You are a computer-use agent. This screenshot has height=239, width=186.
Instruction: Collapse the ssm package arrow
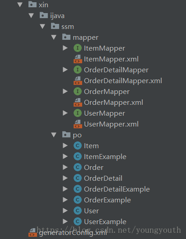42,26
